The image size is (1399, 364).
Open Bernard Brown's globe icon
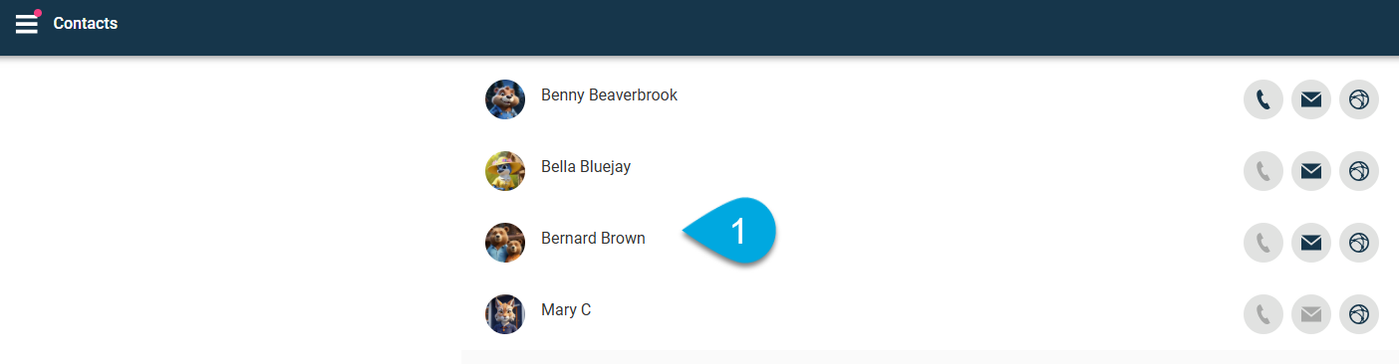[x=1359, y=243]
